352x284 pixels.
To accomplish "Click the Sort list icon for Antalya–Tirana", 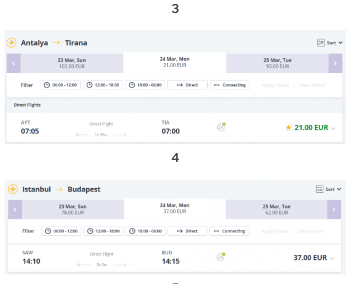I will coord(321,43).
